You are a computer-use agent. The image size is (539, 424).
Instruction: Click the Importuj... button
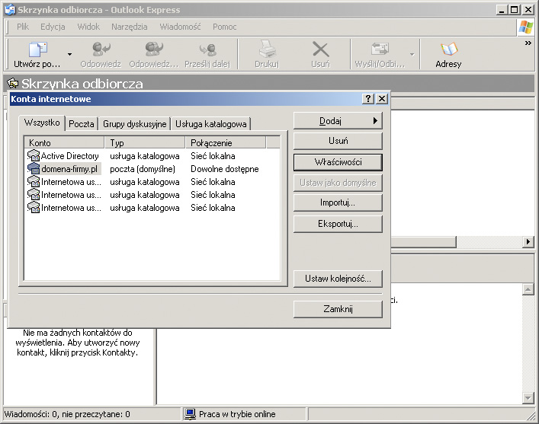pos(338,202)
